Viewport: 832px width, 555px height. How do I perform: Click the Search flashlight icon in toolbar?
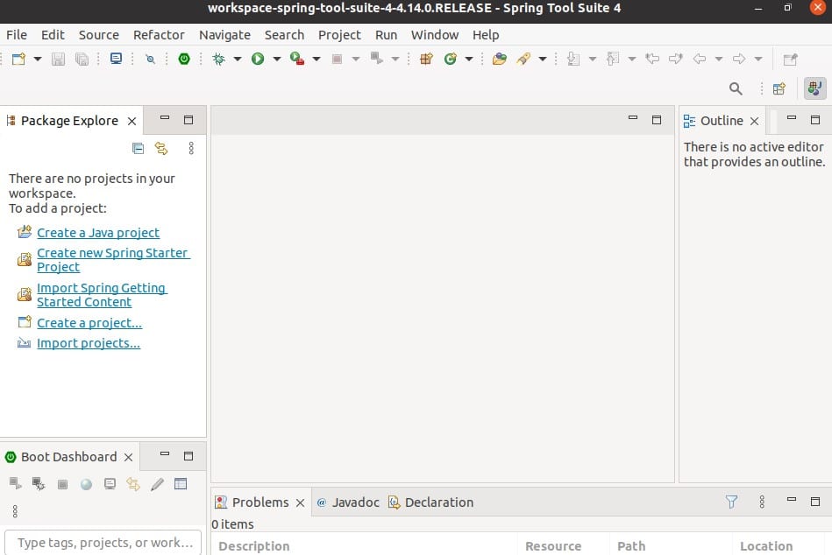[523, 59]
